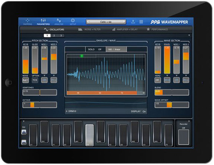Click the PPG WaveMapper logo
The image size is (214, 165).
[x=169, y=22]
